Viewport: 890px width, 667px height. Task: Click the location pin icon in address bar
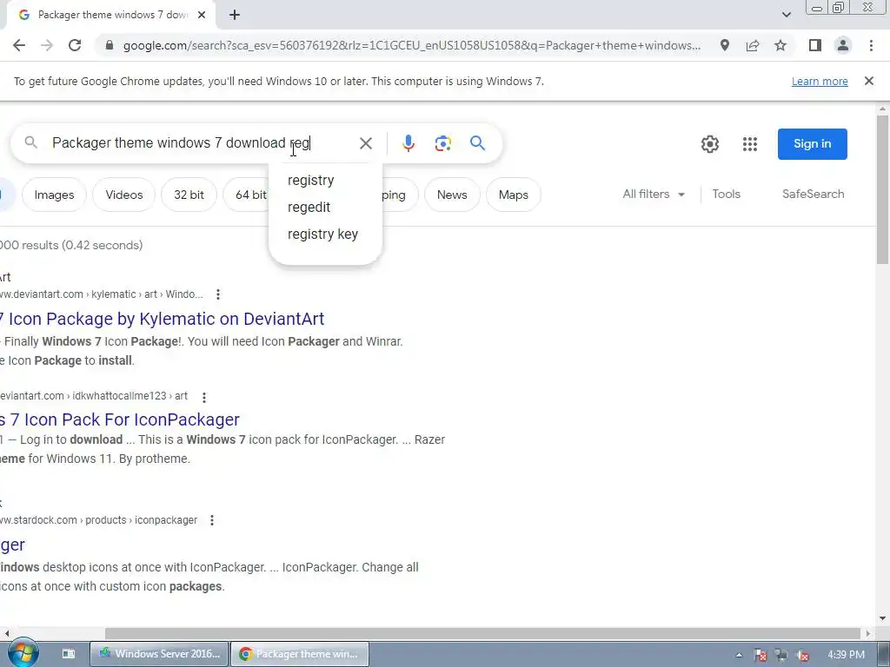tap(724, 45)
